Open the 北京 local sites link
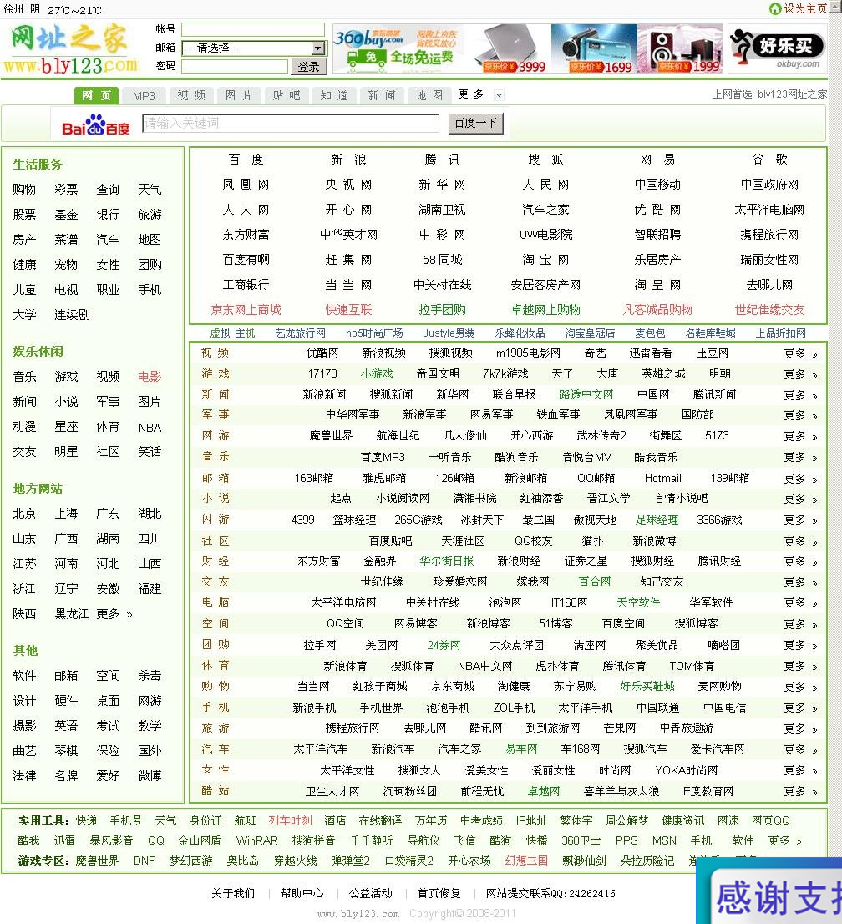The height and width of the screenshot is (924, 842). click(x=24, y=514)
